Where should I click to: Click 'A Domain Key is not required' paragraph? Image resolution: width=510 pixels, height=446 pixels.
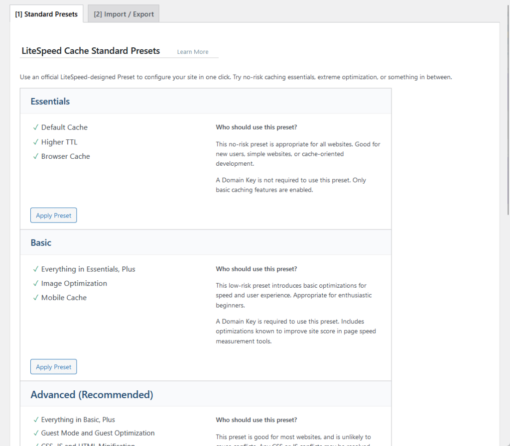coord(291,185)
